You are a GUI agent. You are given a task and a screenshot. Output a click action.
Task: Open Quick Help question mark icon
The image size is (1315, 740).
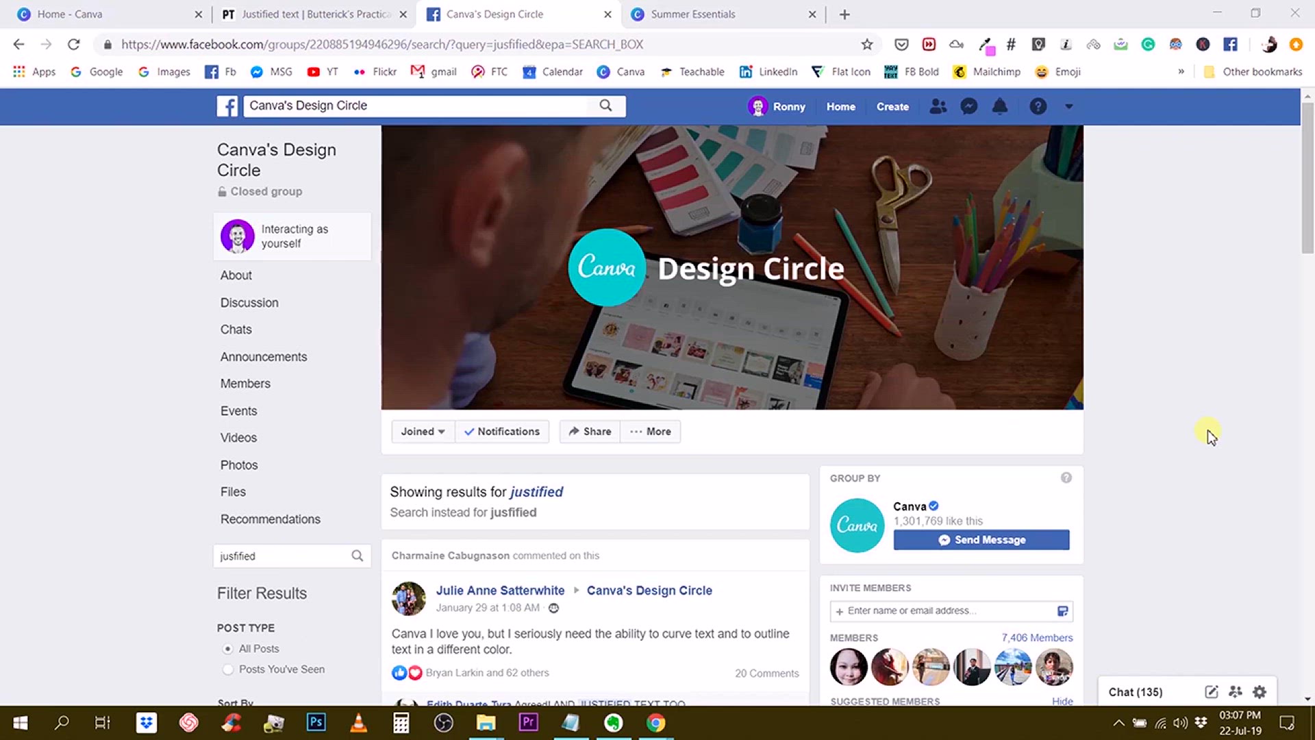click(x=1038, y=106)
